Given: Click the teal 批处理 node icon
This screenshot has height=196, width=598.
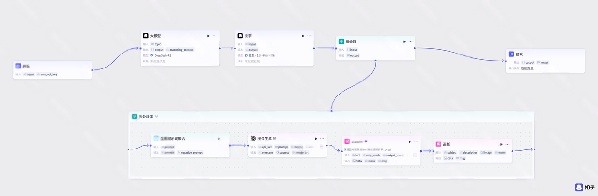Looking at the screenshot, I should click(342, 41).
